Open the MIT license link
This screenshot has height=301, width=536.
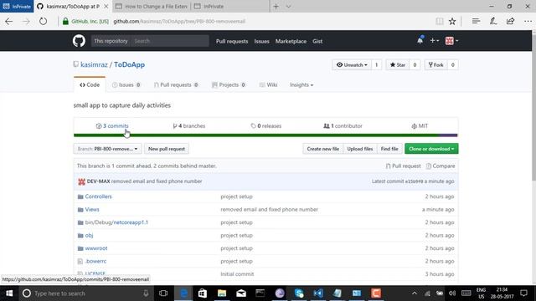[x=420, y=126]
